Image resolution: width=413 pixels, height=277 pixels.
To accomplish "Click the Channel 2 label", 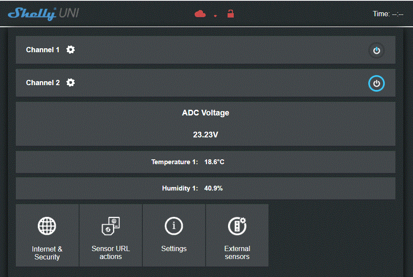I will pyautogui.click(x=43, y=83).
